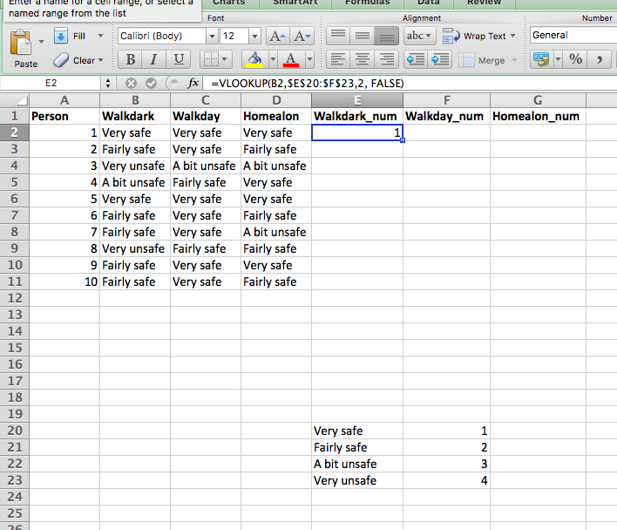Click the Wrap Text button
The width and height of the screenshot is (617, 530).
pyautogui.click(x=478, y=36)
